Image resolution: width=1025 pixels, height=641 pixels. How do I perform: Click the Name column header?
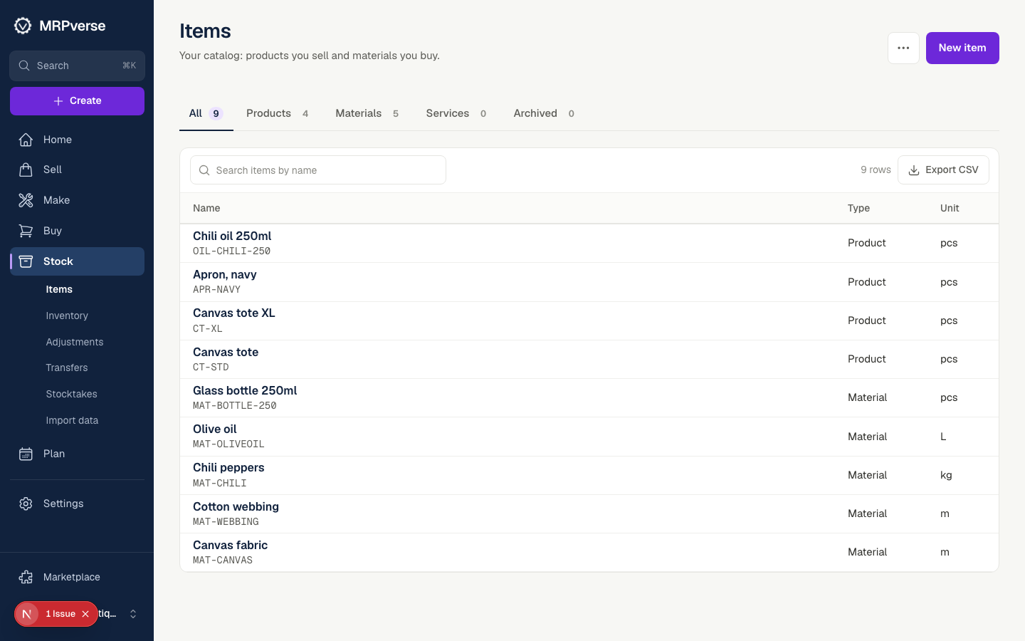tap(206, 208)
